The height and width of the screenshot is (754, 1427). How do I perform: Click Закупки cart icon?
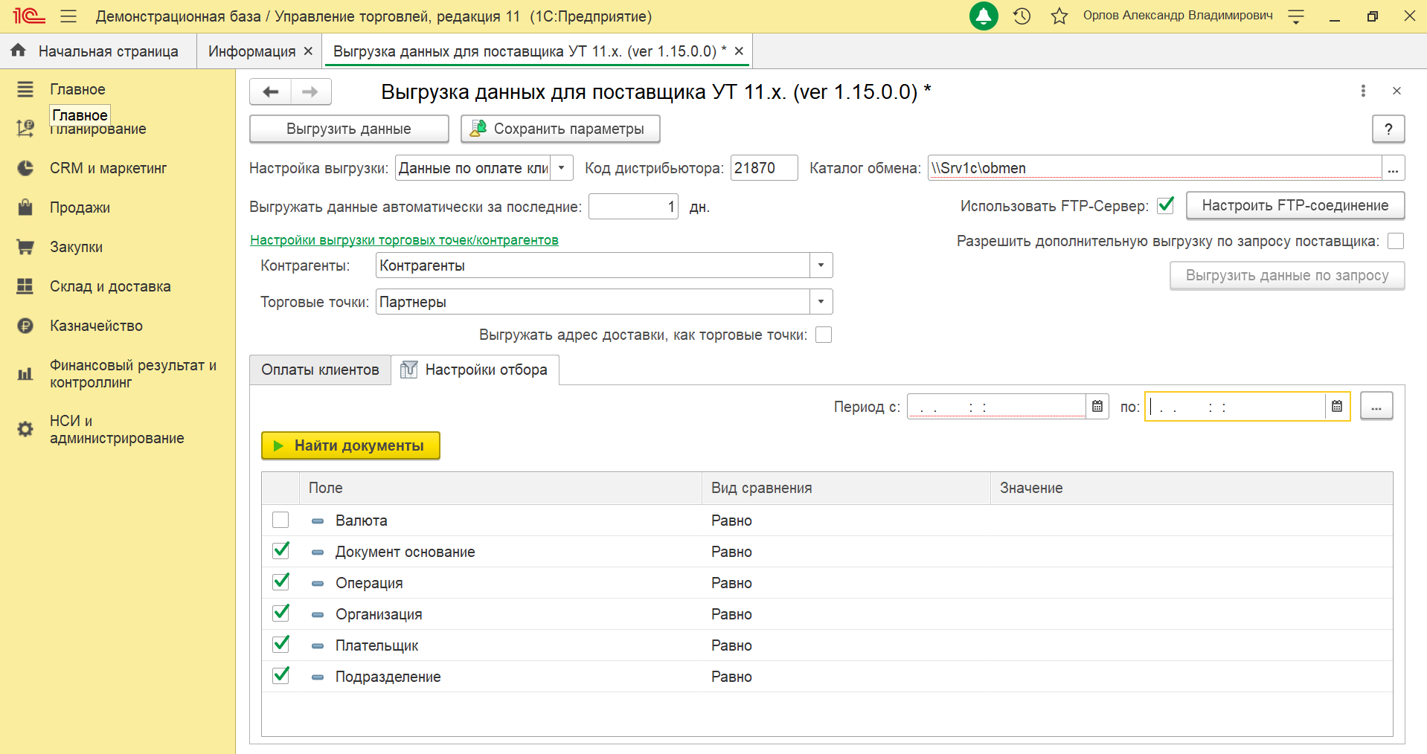click(25, 247)
